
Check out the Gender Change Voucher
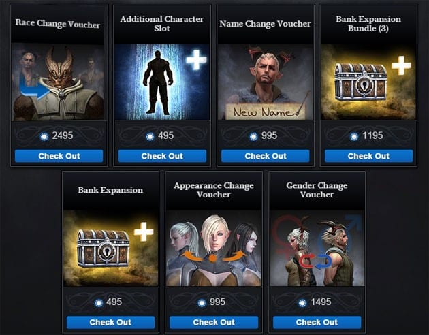[x=317, y=322]
